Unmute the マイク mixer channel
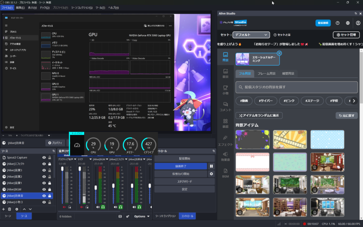Screen dimensions: 363x227 click(82, 207)
